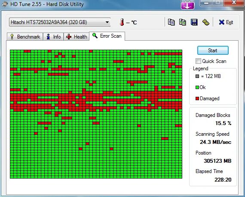Click the Legend group title
The image size is (245, 197).
click(x=201, y=69)
